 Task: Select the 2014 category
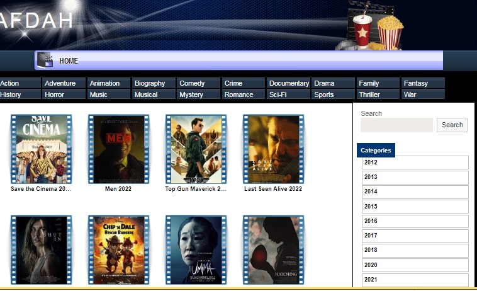click(415, 191)
